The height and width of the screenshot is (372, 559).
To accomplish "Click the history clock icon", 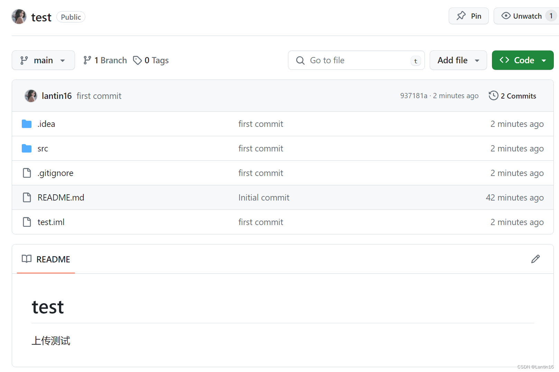I will (493, 95).
